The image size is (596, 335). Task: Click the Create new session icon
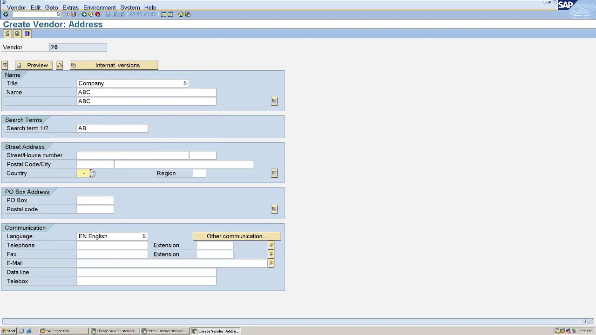coord(163,14)
